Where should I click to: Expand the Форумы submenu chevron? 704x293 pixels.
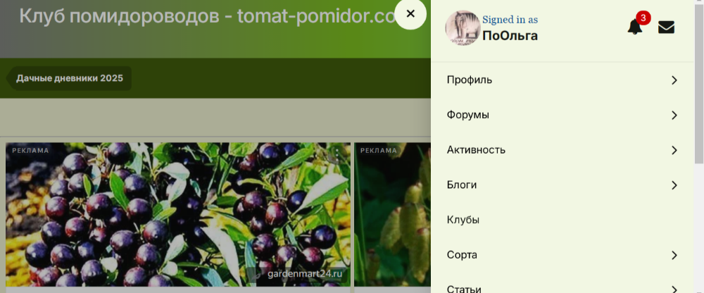pyautogui.click(x=674, y=115)
